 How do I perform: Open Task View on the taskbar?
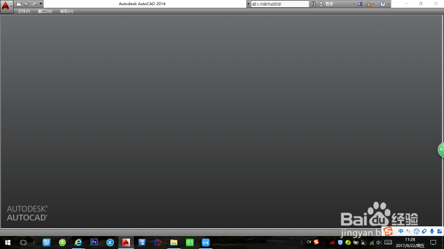pos(23,243)
